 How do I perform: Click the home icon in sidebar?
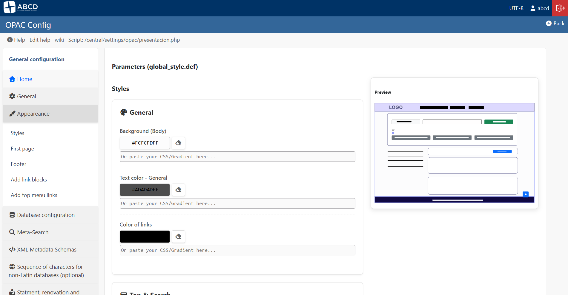[x=12, y=79]
